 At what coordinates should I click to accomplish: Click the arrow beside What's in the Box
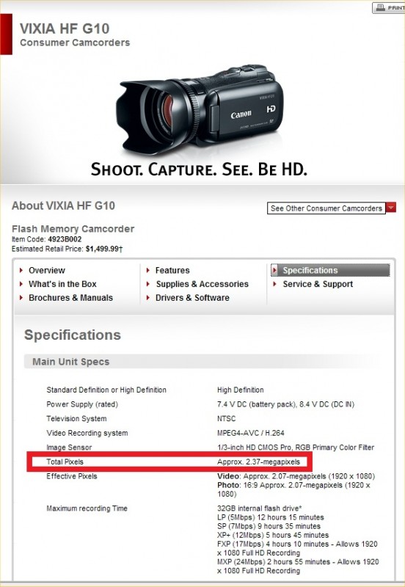click(x=21, y=284)
